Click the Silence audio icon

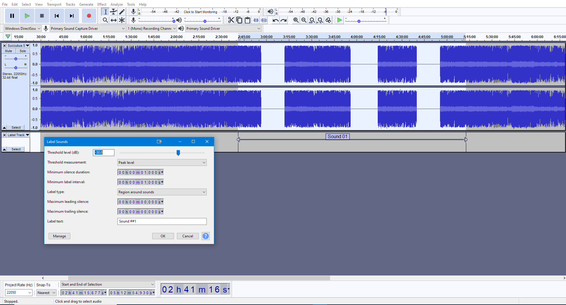pos(264,20)
